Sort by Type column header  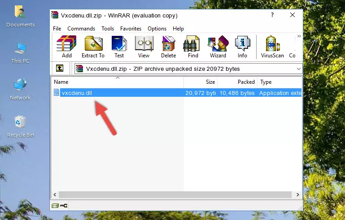click(279, 82)
